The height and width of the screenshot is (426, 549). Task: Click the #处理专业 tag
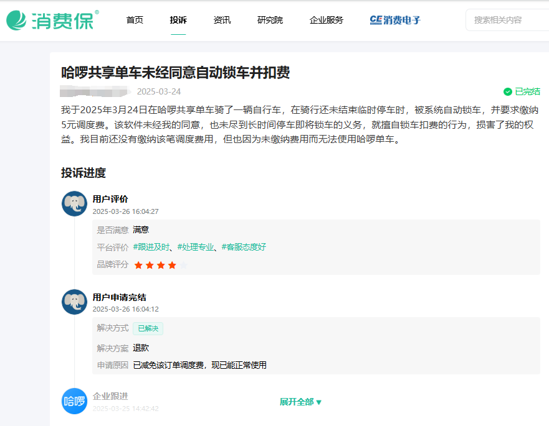click(196, 247)
